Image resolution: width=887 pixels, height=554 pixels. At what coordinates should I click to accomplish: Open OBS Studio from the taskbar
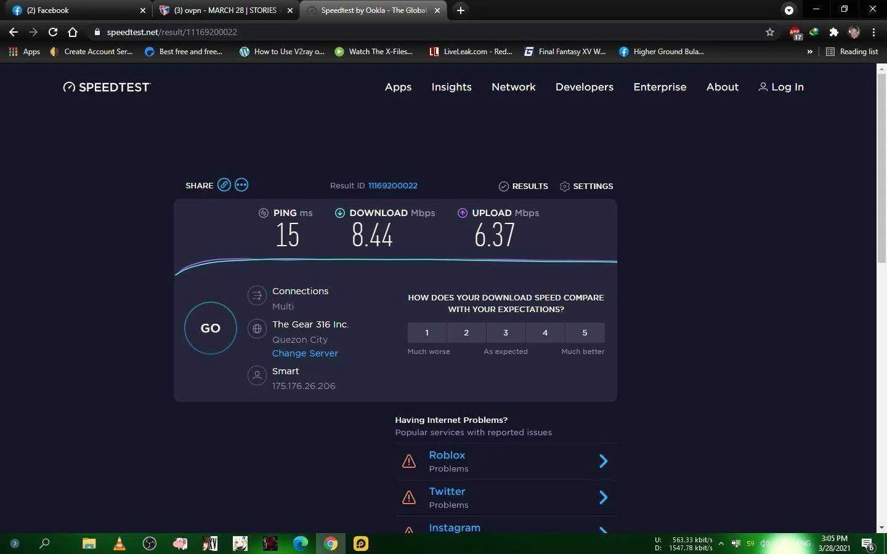tap(150, 544)
